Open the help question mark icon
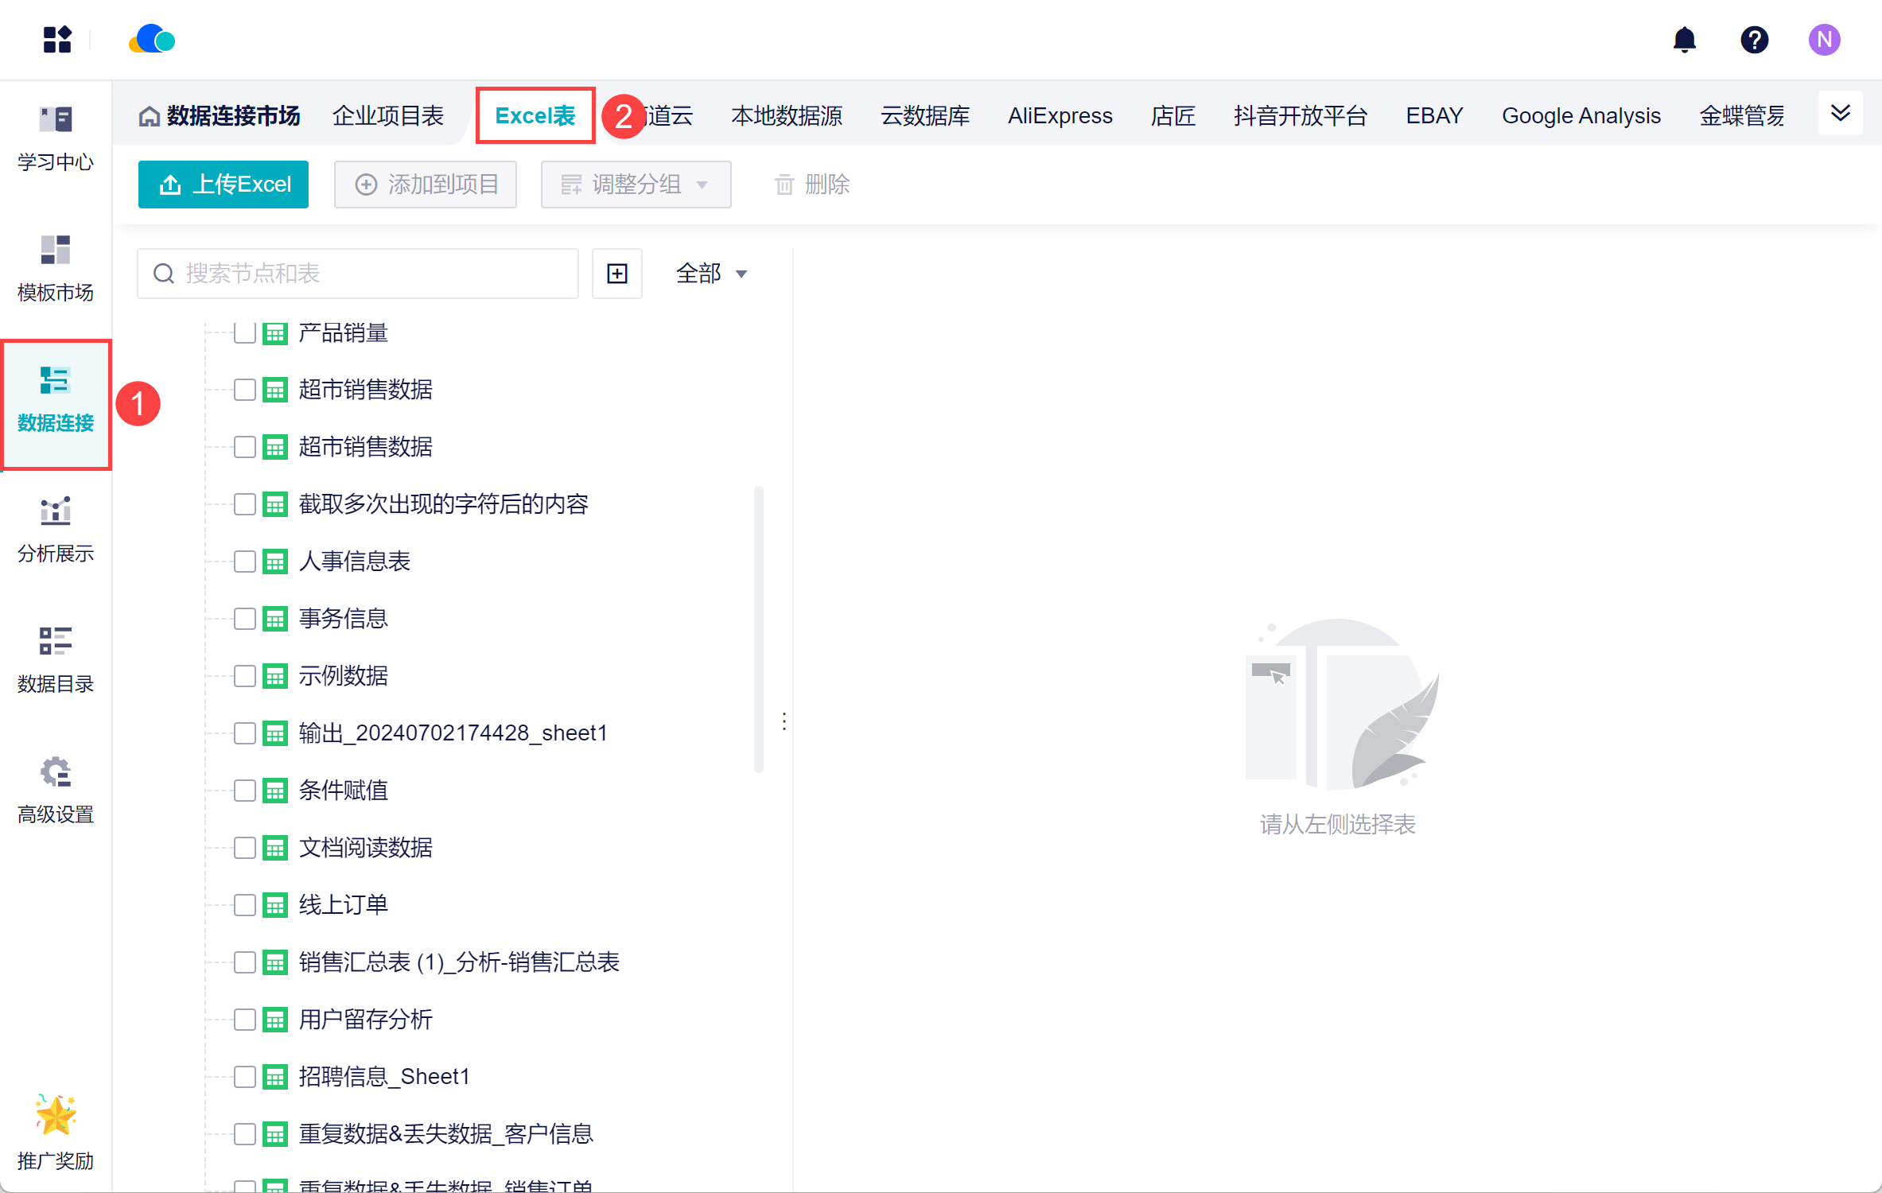 point(1754,40)
